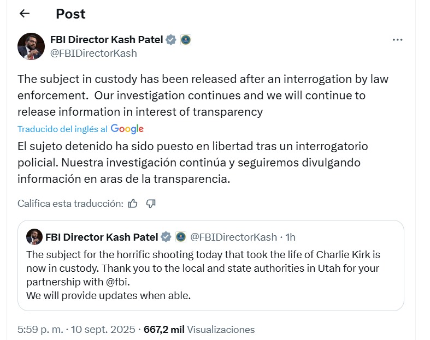Image resolution: width=430 pixels, height=340 pixels.
Task: Open the @fbi mention in the quoted post
Action: coord(117,282)
